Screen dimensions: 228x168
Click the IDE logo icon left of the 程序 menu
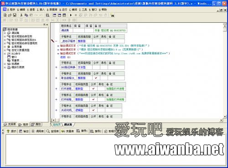click(x=5, y=10)
